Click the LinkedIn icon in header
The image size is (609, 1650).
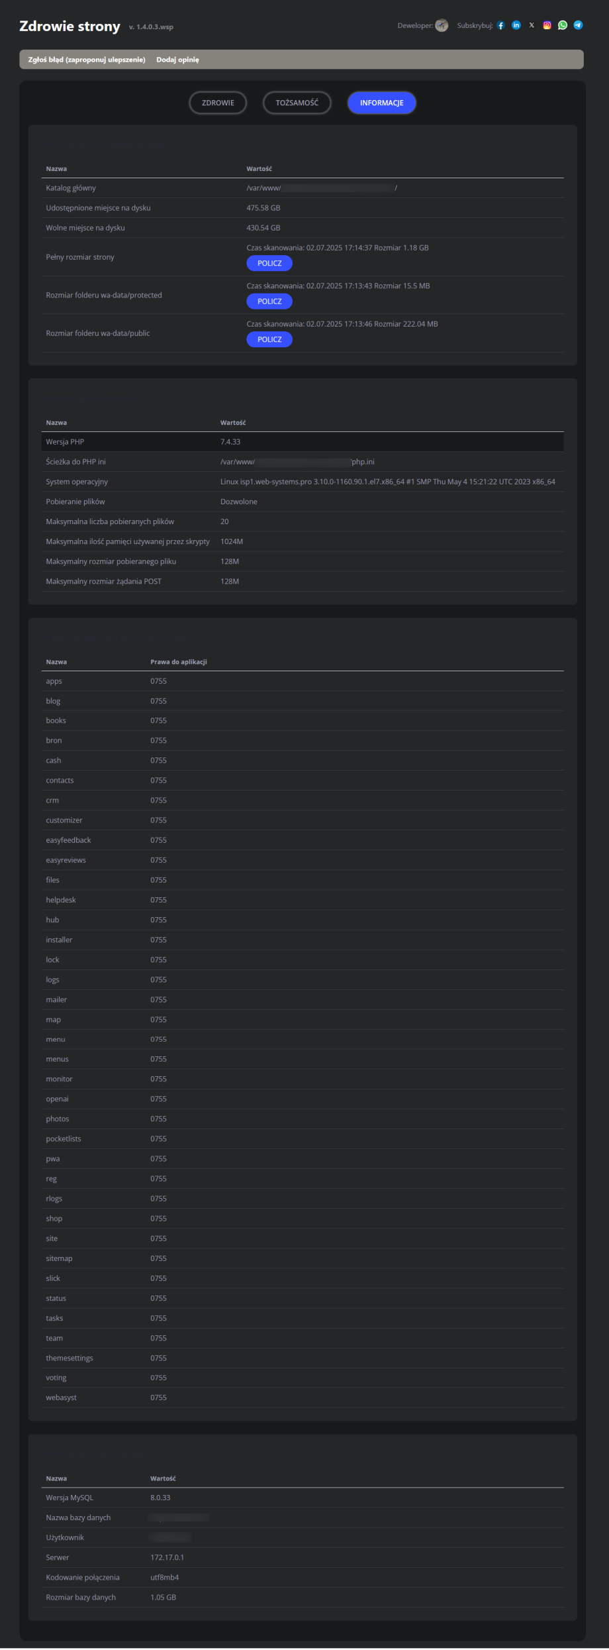[x=516, y=26]
